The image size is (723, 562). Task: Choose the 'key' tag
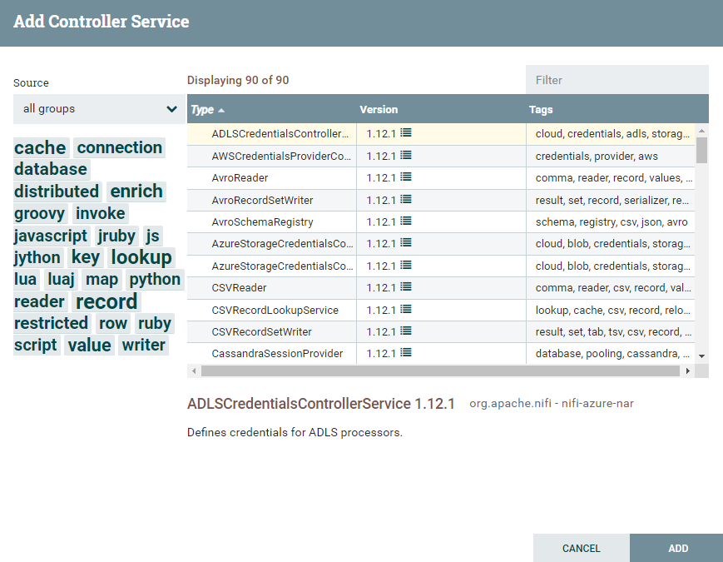(86, 257)
